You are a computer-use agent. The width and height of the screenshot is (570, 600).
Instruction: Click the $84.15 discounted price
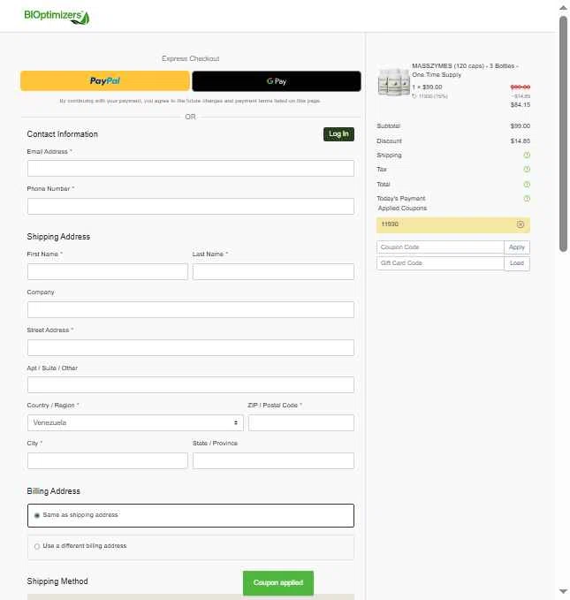point(521,105)
